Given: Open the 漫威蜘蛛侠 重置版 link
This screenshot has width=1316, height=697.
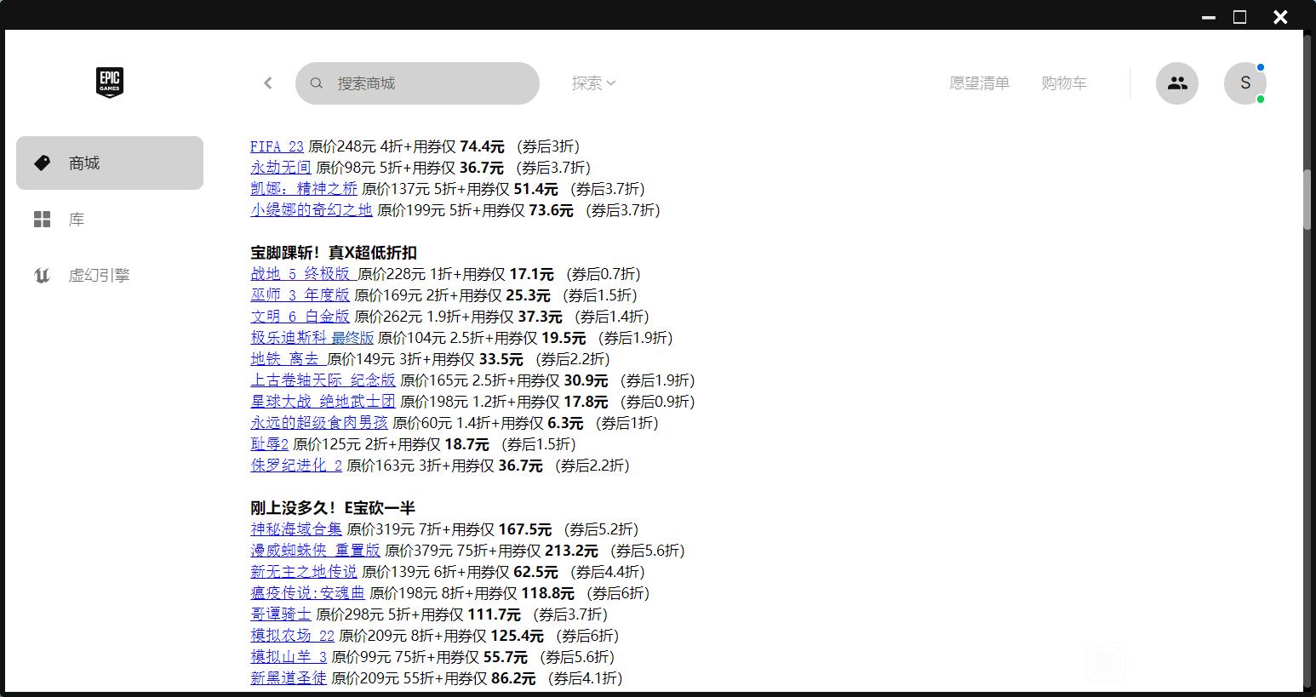Looking at the screenshot, I should tap(315, 551).
